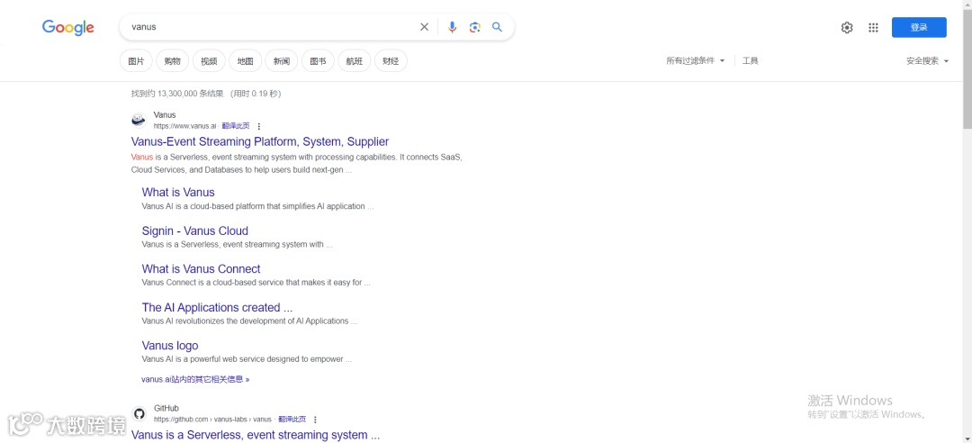Open Google Lens image search icon
Screen dimensions: 972x443
click(475, 27)
